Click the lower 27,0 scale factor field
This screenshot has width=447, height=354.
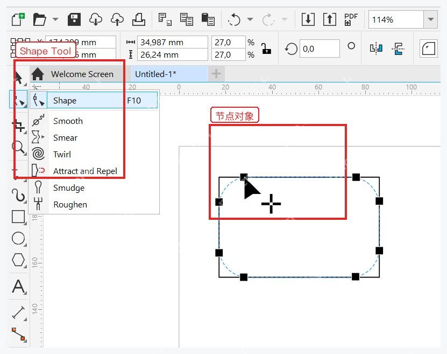point(229,54)
